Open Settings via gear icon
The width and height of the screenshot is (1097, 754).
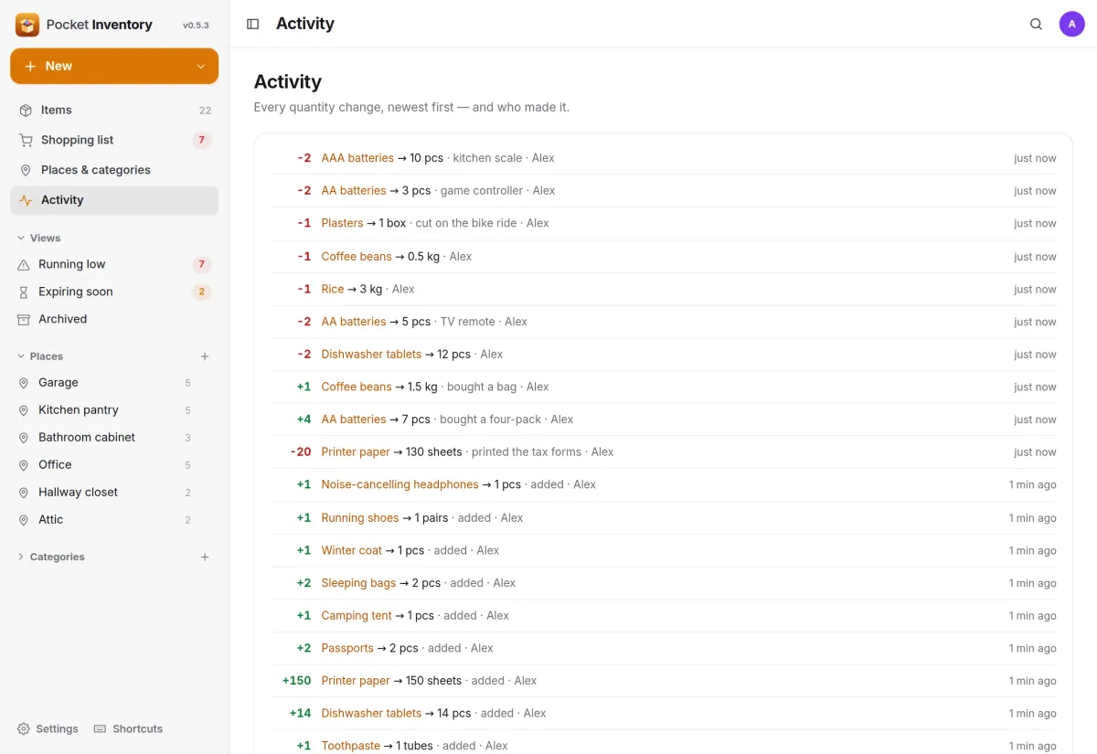click(x=24, y=728)
